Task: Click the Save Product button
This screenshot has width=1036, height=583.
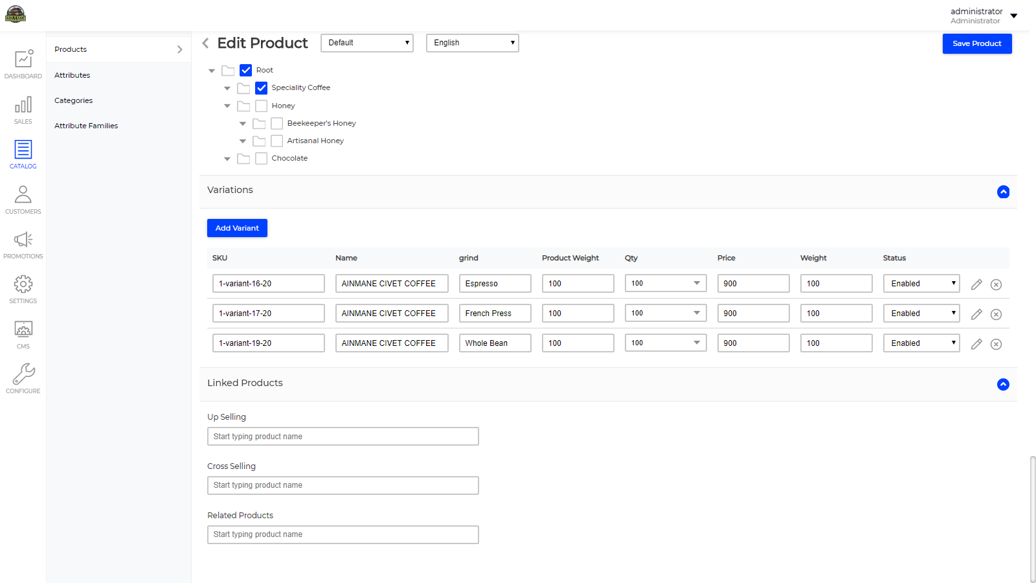Action: point(977,43)
